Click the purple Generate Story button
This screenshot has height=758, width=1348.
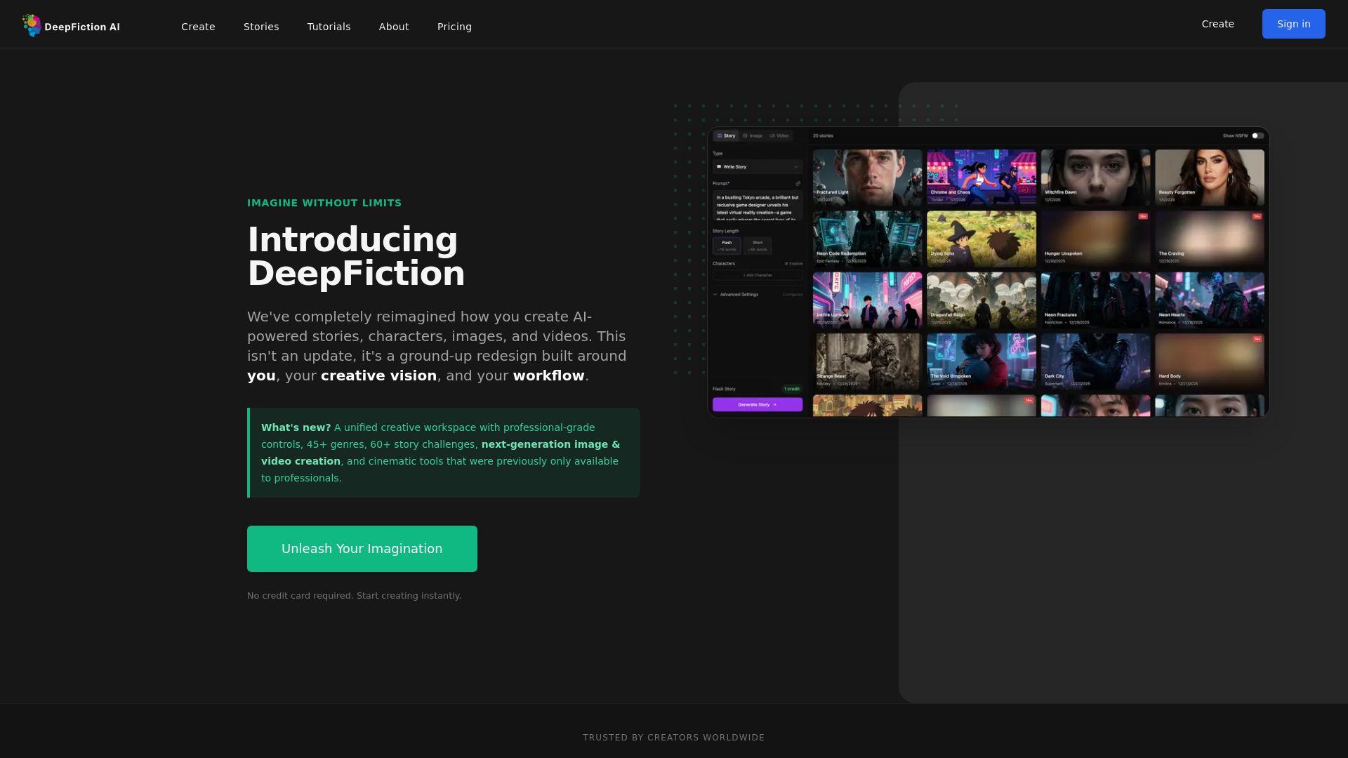(x=758, y=405)
